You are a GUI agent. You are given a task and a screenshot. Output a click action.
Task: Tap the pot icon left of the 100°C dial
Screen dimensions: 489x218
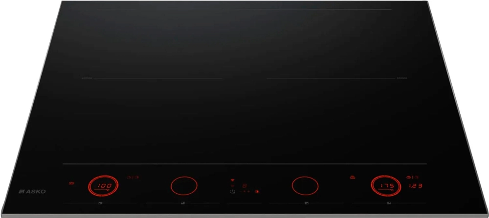pos(71,183)
